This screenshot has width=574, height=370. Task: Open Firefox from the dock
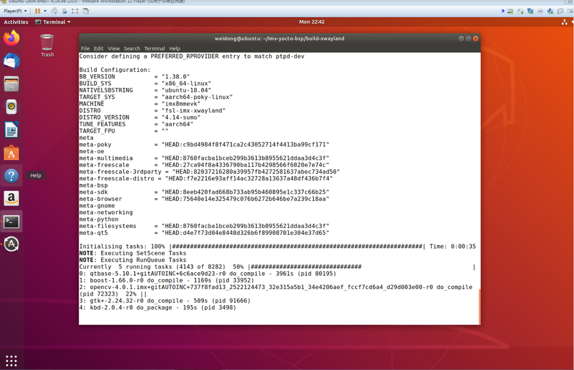(11, 38)
